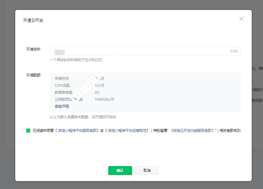Click the 环境名称 input field

point(139,51)
